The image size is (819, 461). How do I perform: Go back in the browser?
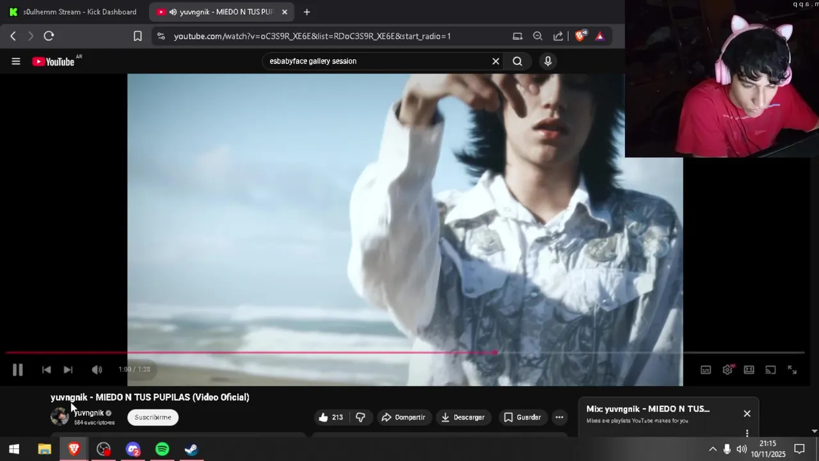pos(13,36)
